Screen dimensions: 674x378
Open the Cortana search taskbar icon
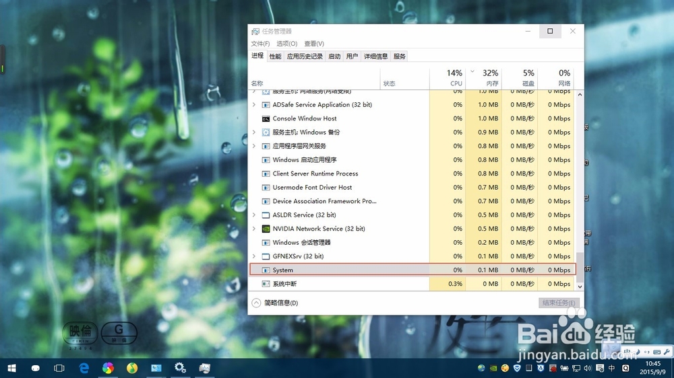pyautogui.click(x=35, y=368)
